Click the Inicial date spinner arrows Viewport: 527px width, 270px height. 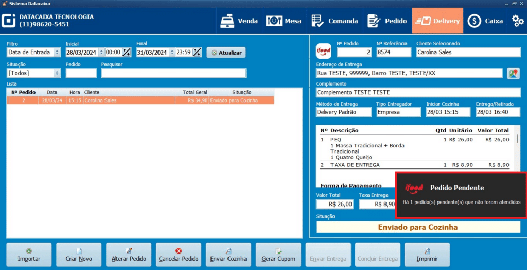click(101, 52)
